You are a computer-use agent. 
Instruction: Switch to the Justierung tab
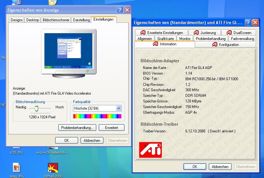204,32
